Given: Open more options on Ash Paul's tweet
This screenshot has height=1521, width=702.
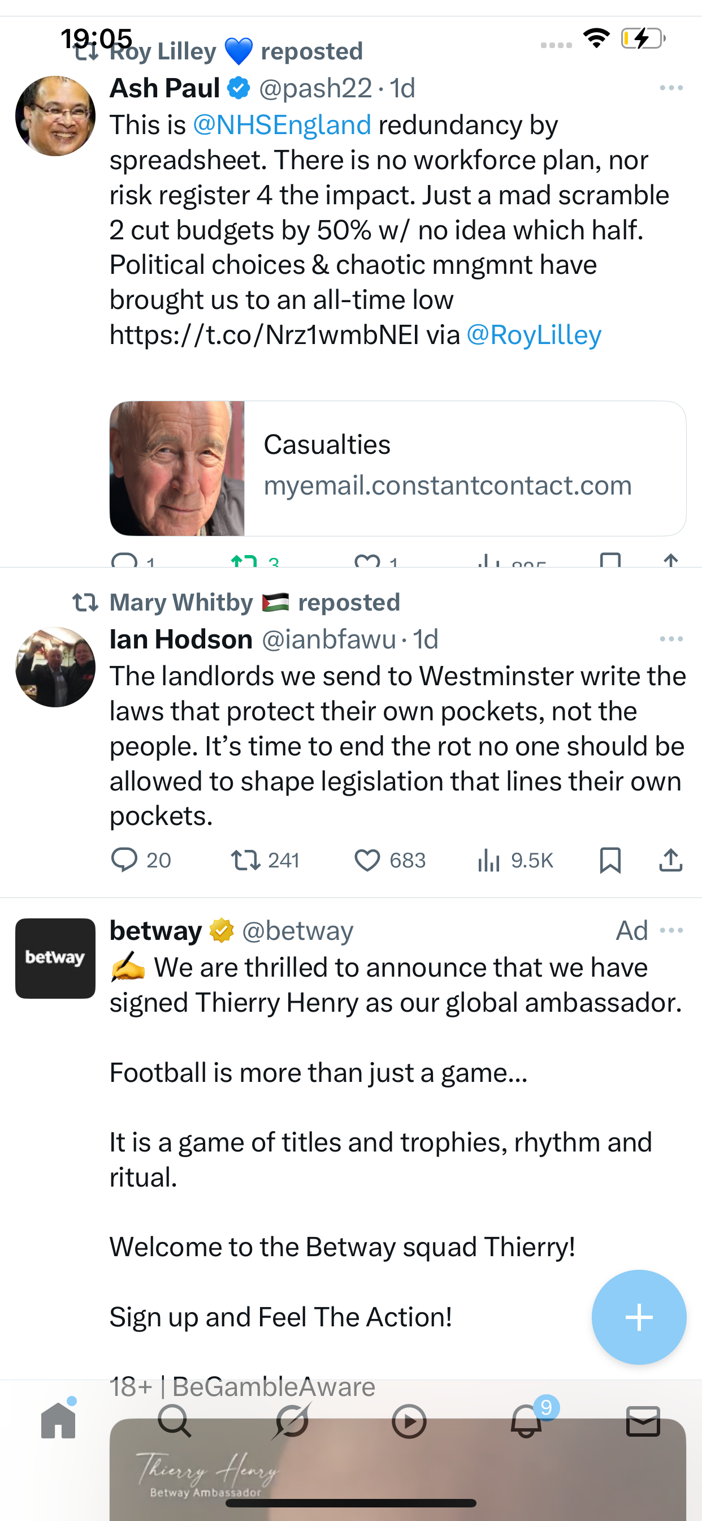Looking at the screenshot, I should coord(671,88).
